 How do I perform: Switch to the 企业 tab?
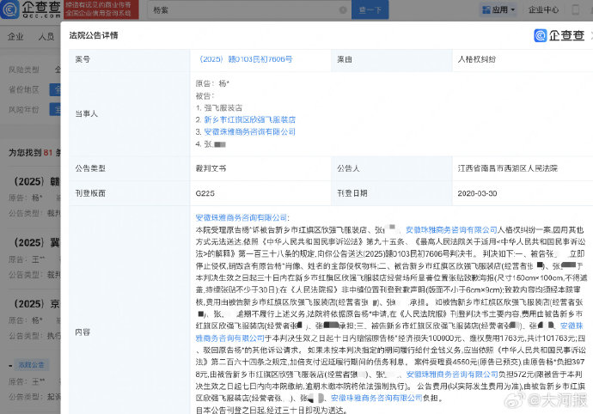(15, 38)
